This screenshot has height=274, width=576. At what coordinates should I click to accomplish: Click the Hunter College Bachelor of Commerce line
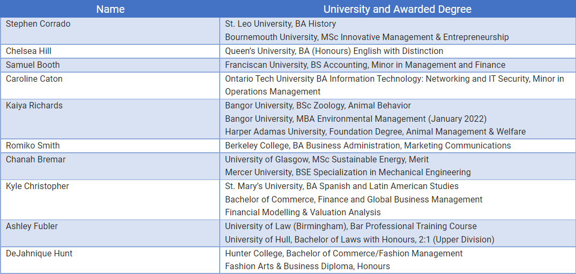pyautogui.click(x=343, y=254)
